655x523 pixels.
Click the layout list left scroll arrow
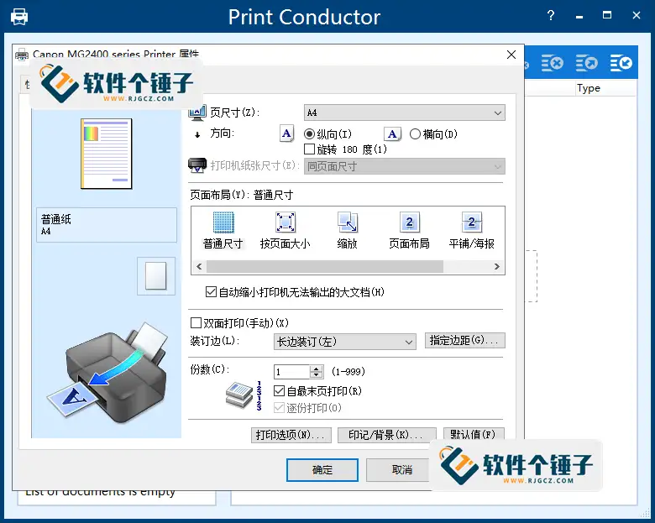pos(199,266)
